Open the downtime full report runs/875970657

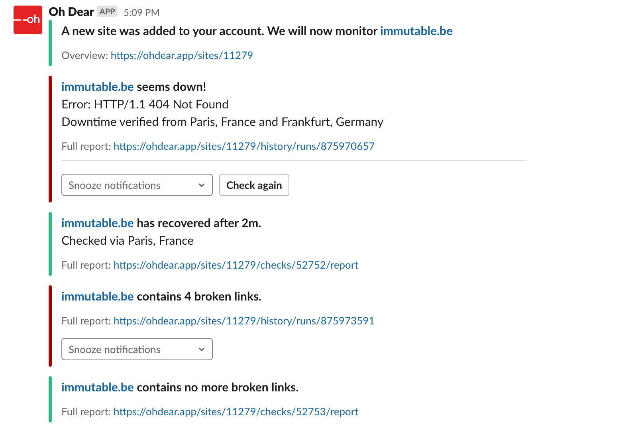click(x=244, y=146)
